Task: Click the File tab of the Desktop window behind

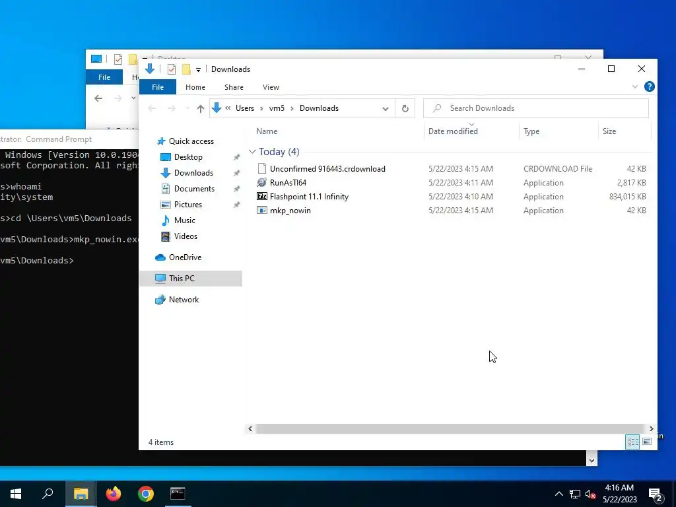Action: pyautogui.click(x=104, y=77)
